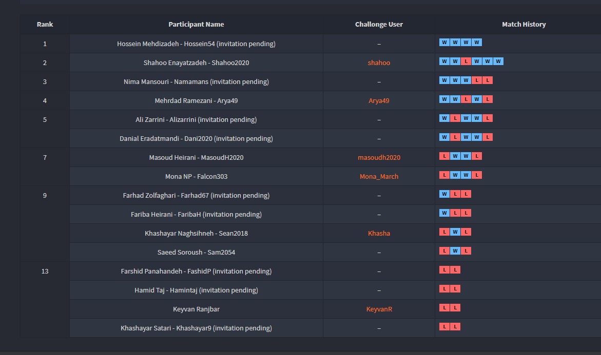
Task: Click the Participant Name column header
Action: coord(196,24)
